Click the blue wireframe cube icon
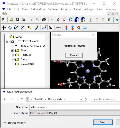 click(x=85, y=28)
